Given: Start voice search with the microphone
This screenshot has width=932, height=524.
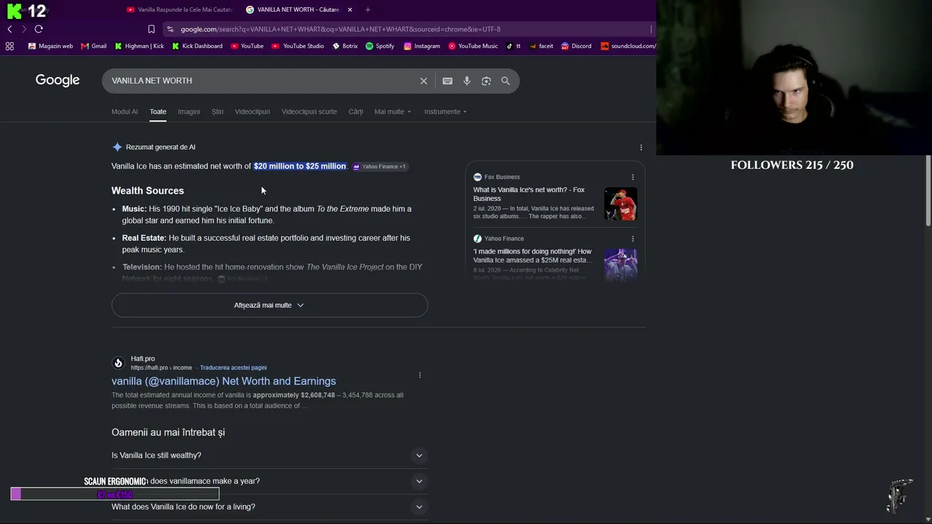Looking at the screenshot, I should click(x=467, y=81).
